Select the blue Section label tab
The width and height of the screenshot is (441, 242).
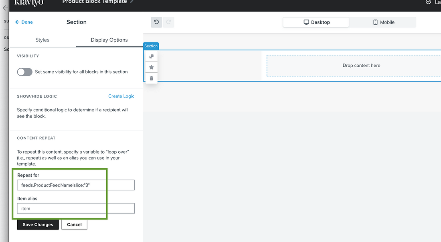pos(151,46)
